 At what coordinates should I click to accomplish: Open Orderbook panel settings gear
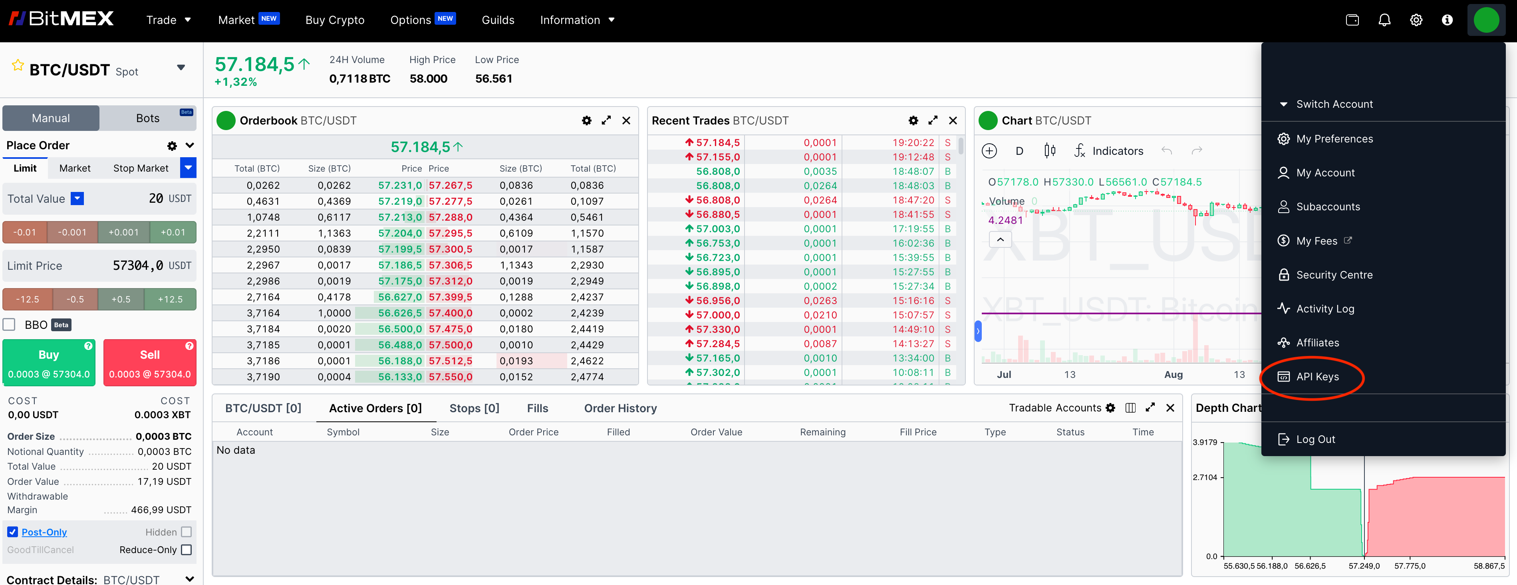pos(586,121)
